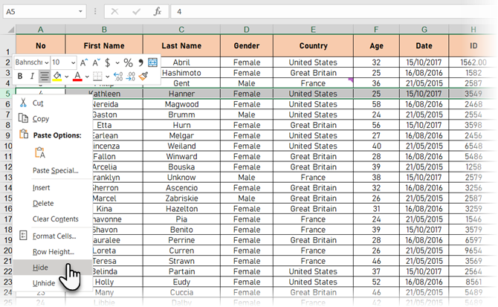Apply yellow fill color bucket
The image size is (498, 307).
pyautogui.click(x=57, y=77)
